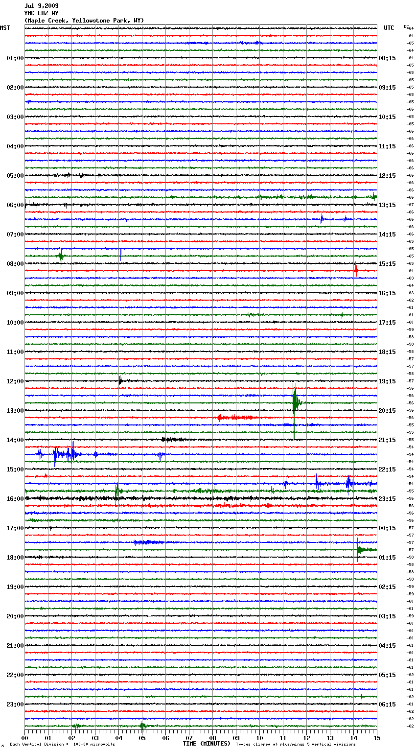Viewport: 416px width, 751px height.
Task: Click the 09:15 UTC time label
Action: coord(387,88)
